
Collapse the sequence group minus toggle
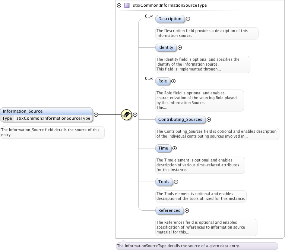click(135, 115)
